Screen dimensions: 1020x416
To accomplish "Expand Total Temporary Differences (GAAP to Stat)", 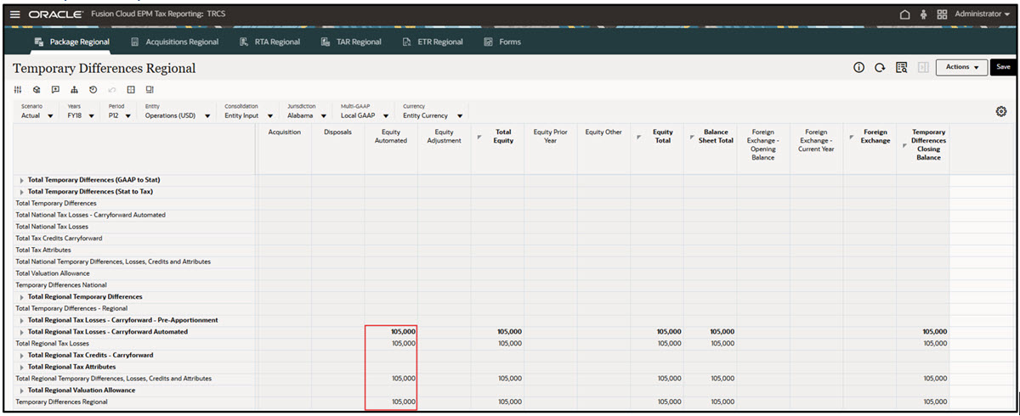I will click(22, 180).
